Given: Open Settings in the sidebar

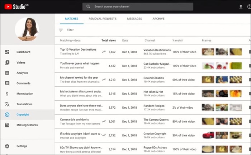Looking at the screenshot, I should coord(22,146).
